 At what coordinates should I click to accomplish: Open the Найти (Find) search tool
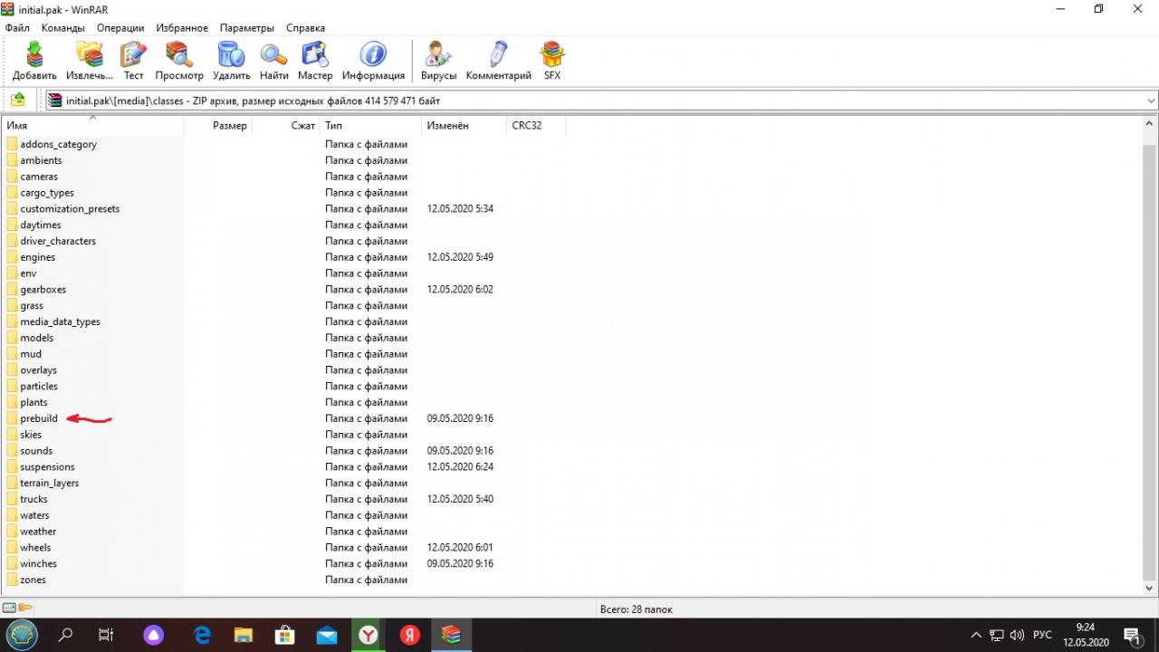click(273, 61)
